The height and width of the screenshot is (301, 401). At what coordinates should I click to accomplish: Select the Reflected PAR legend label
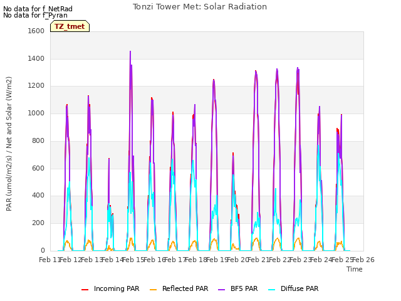[185, 288]
